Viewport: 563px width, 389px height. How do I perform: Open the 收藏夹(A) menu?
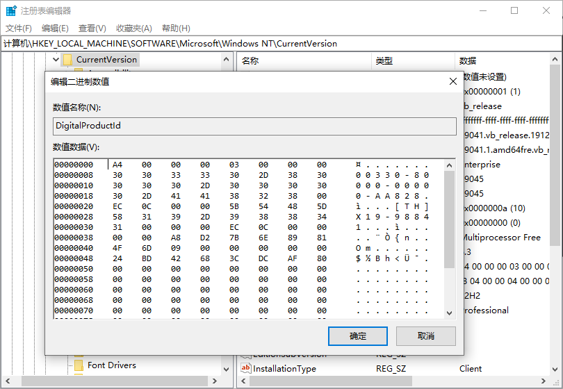[x=134, y=28]
